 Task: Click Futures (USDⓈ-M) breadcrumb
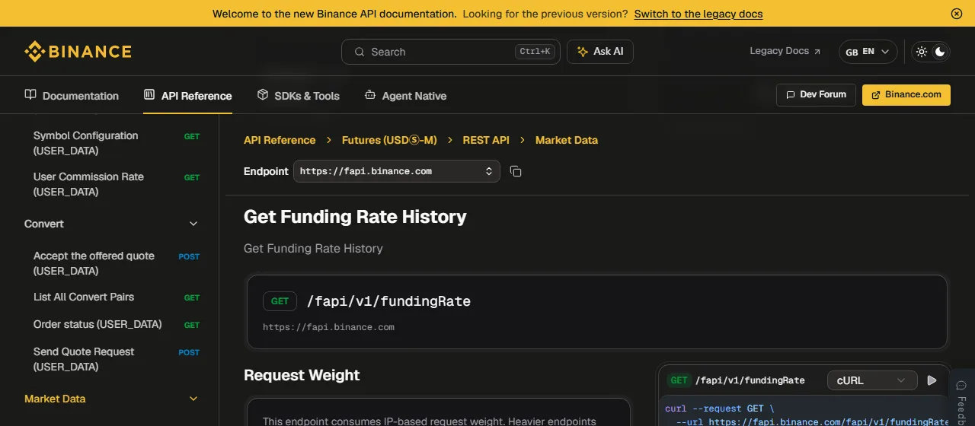(x=389, y=140)
